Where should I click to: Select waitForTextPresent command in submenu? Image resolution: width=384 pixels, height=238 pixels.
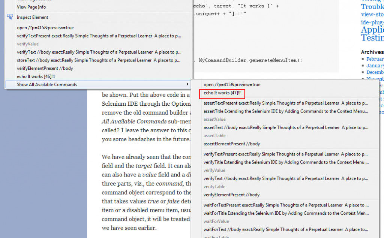pyautogui.click(x=286, y=205)
